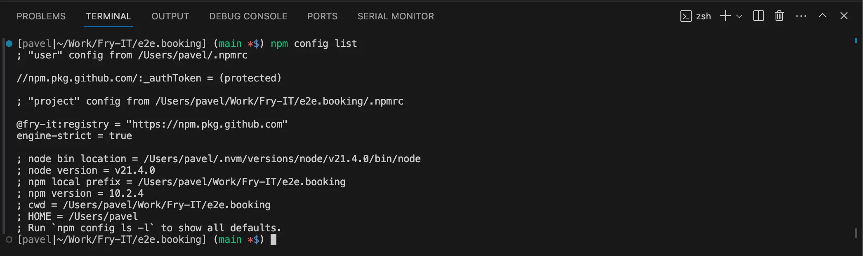Maximize the panel with the chevron icon
The height and width of the screenshot is (256, 863).
(822, 16)
